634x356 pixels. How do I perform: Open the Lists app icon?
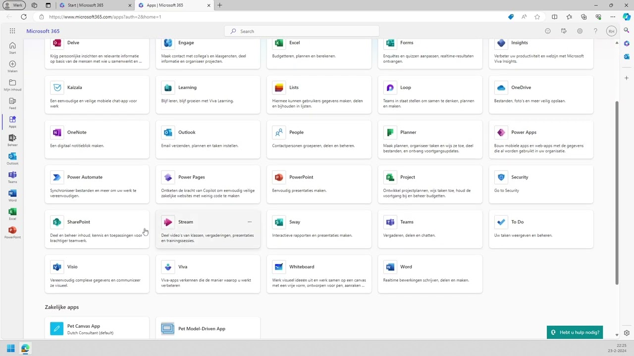(x=279, y=88)
